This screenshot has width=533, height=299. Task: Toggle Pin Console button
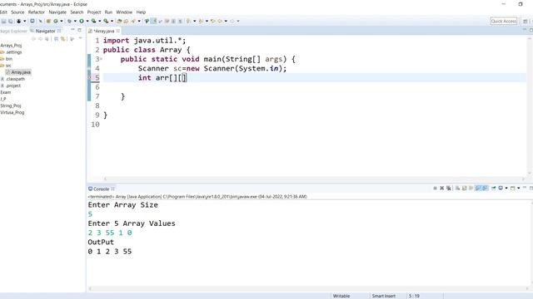[x=494, y=189]
